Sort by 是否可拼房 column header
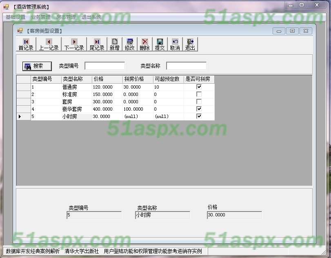This screenshot has height=258, width=331. coord(199,79)
